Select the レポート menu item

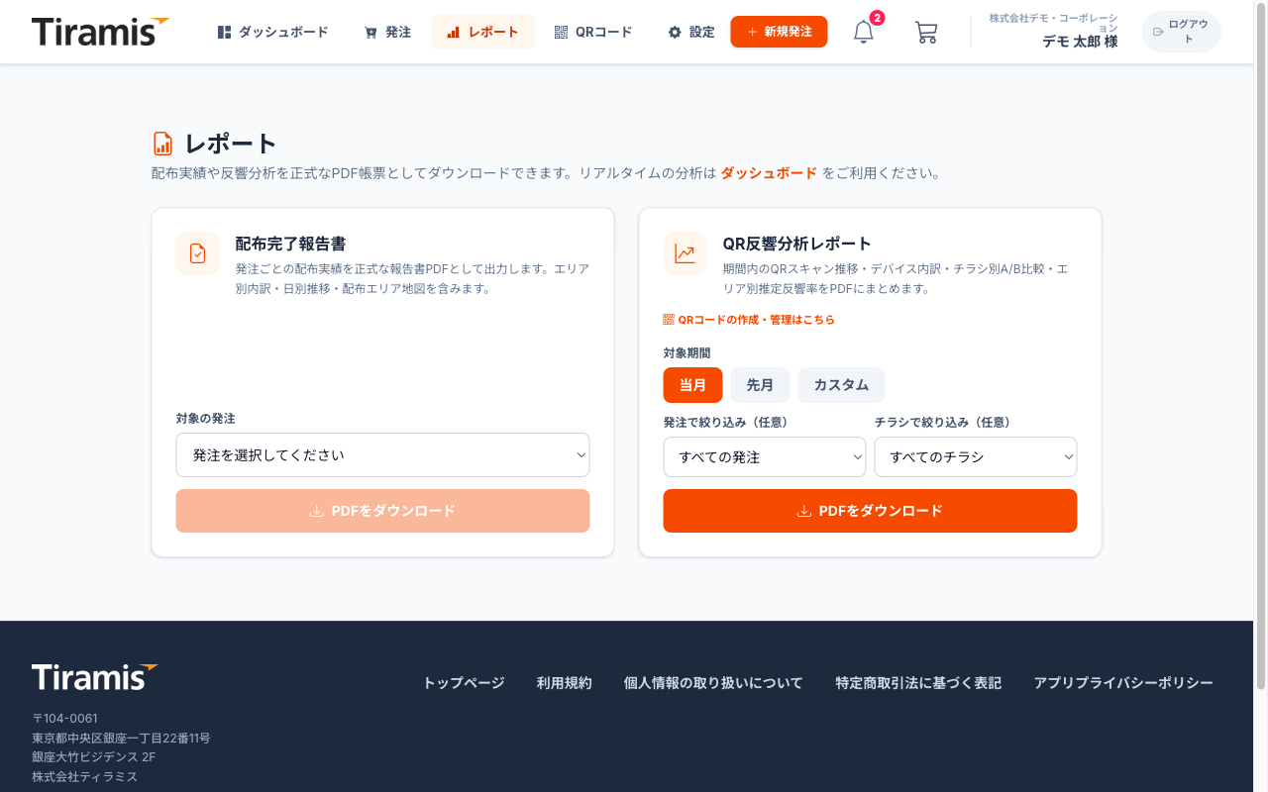(x=482, y=32)
